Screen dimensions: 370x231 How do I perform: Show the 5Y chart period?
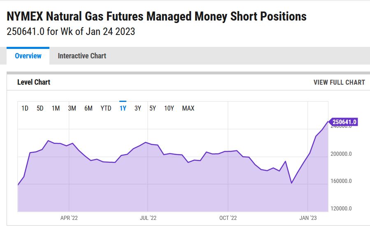pyautogui.click(x=153, y=109)
